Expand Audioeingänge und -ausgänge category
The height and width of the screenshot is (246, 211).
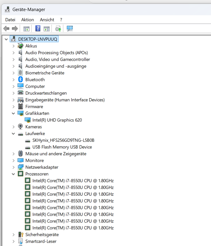pyautogui.click(x=13, y=66)
